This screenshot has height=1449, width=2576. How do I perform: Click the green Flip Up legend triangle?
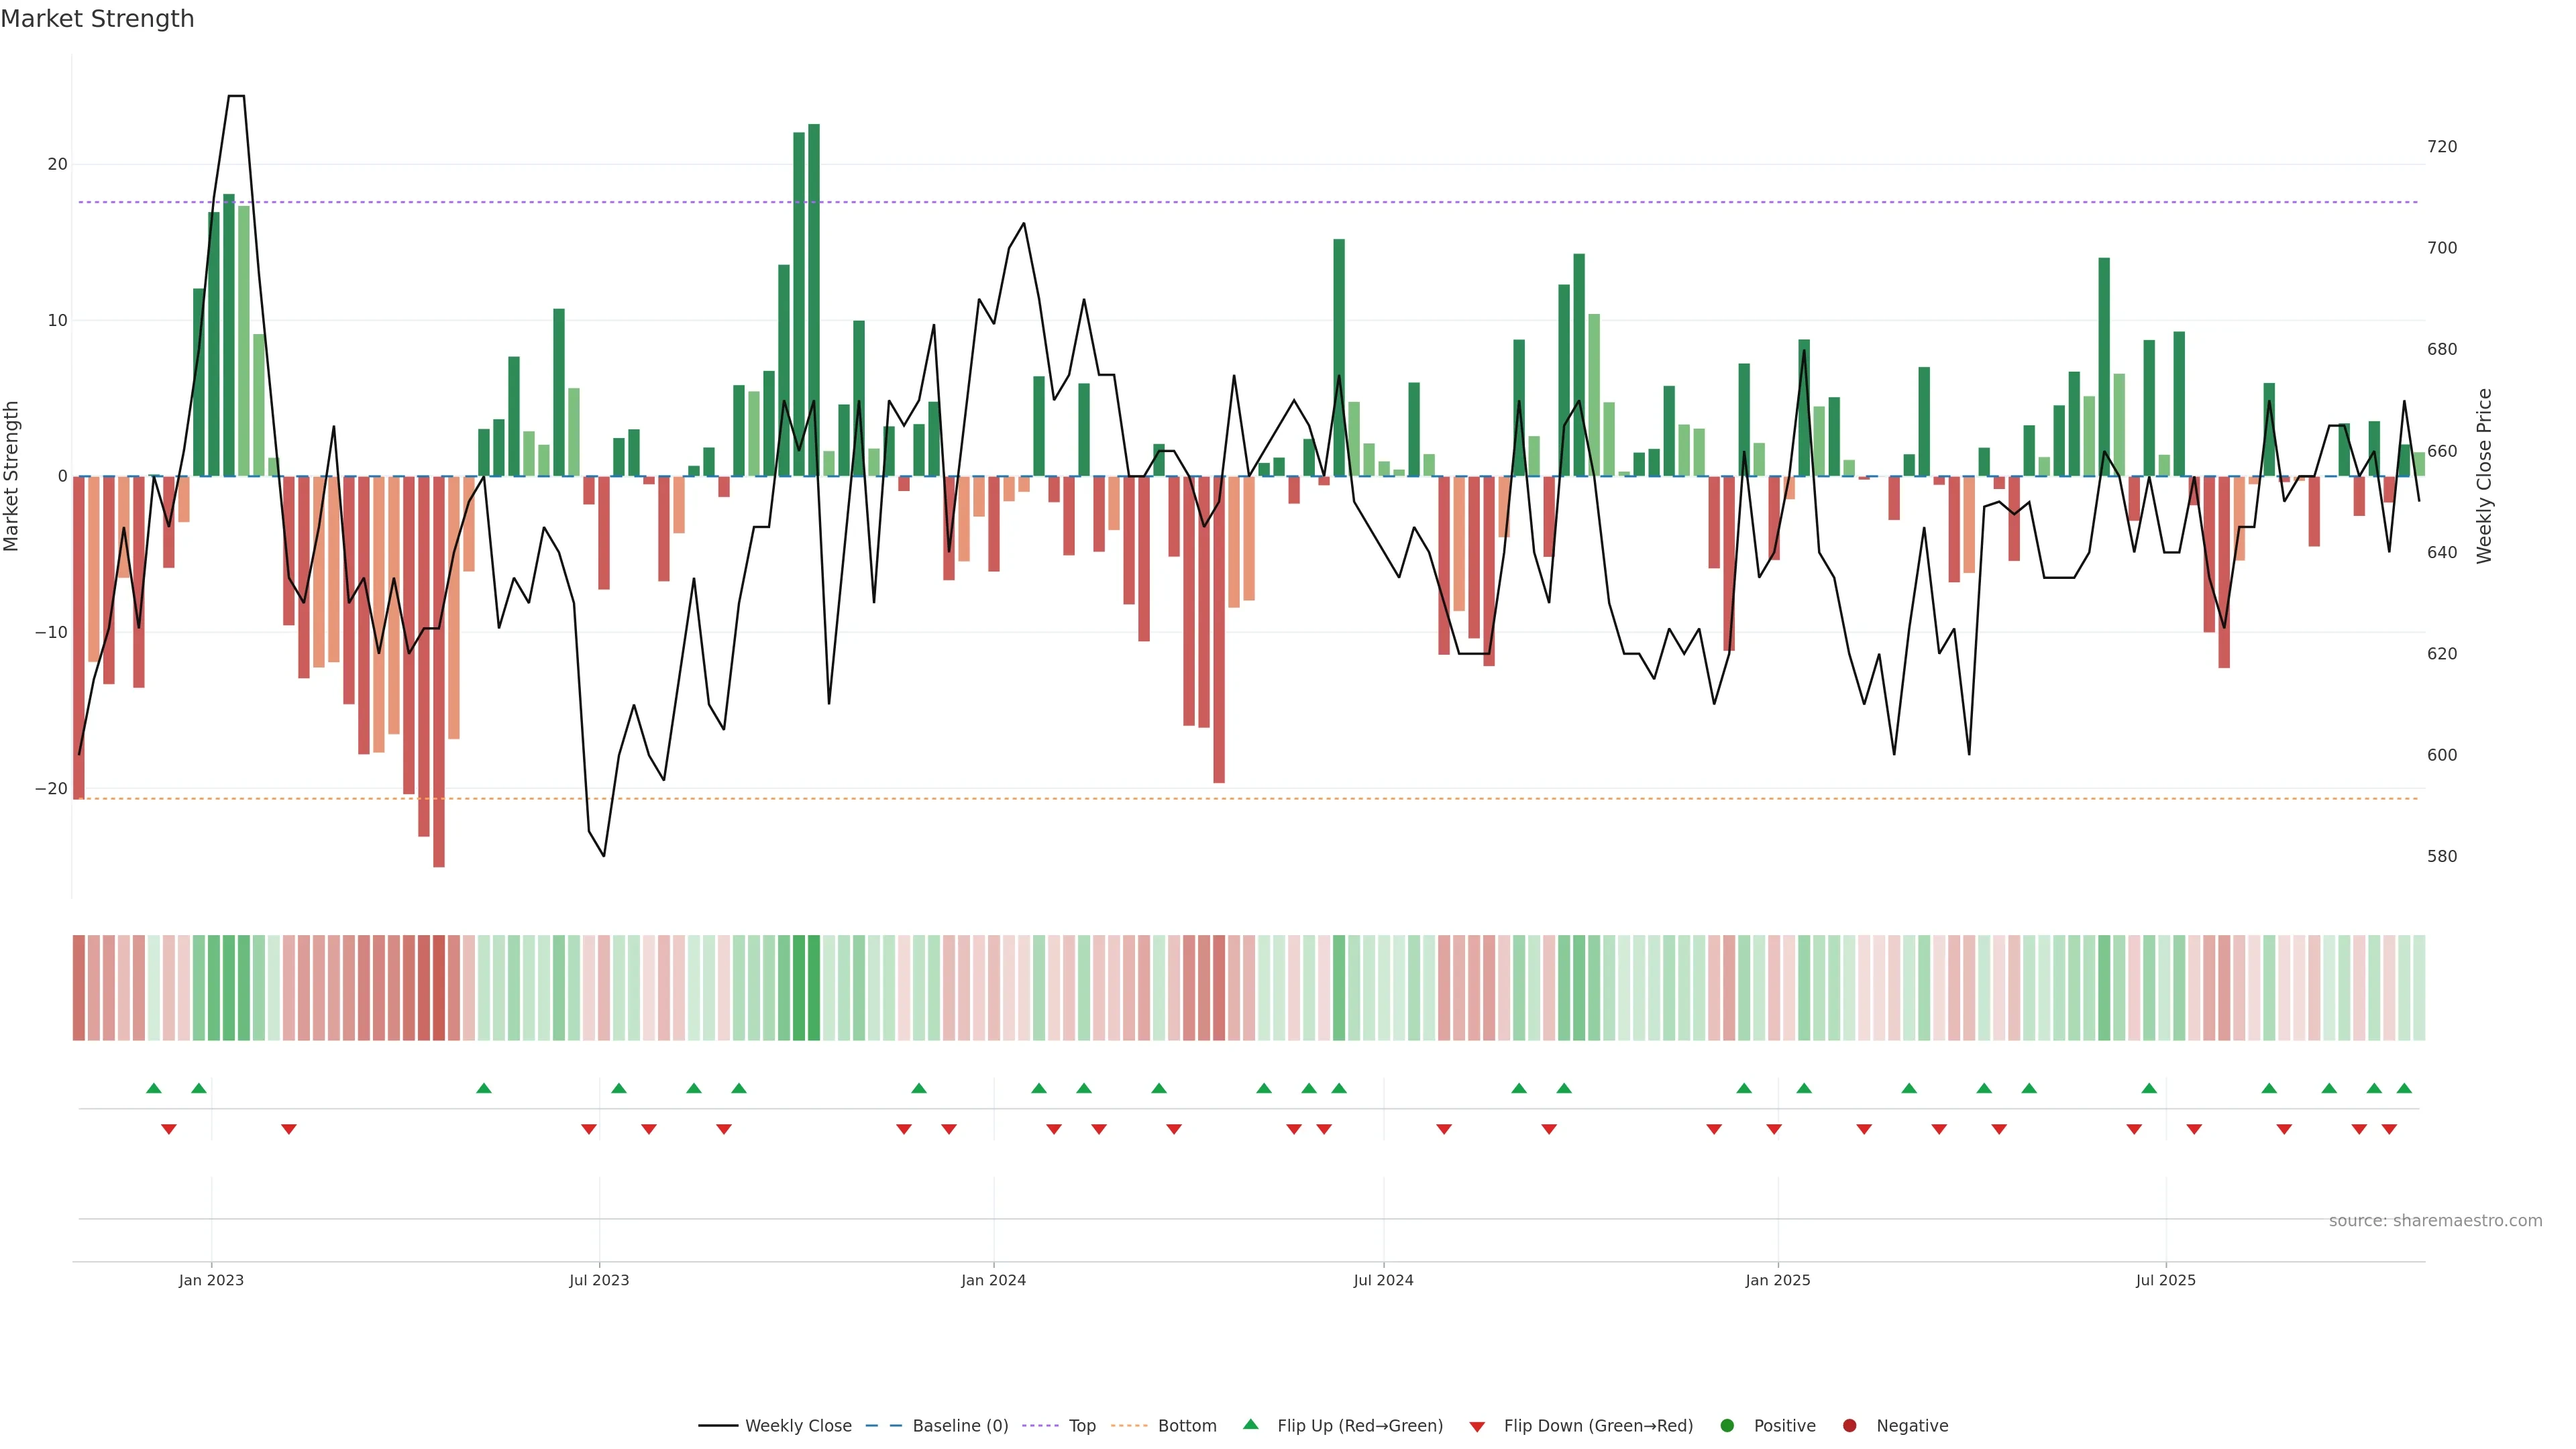point(1250,1425)
